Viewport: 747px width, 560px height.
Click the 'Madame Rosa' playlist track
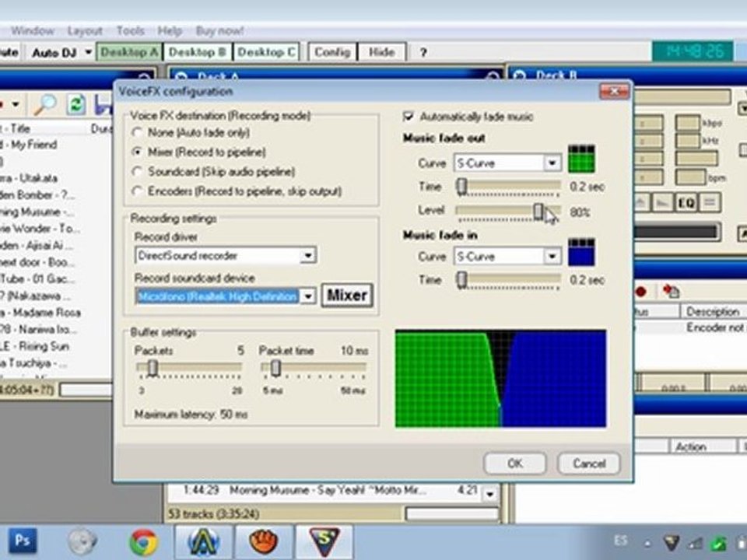[x=40, y=313]
